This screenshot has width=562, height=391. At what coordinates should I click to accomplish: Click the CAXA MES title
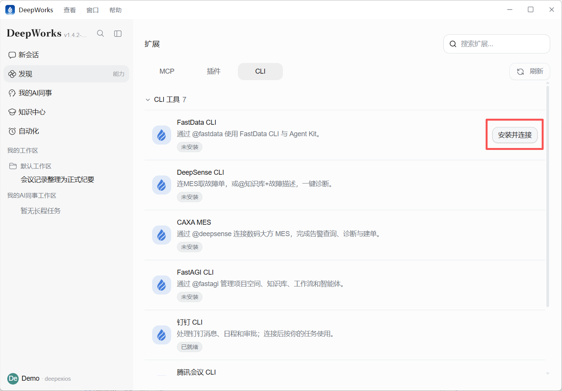click(194, 222)
